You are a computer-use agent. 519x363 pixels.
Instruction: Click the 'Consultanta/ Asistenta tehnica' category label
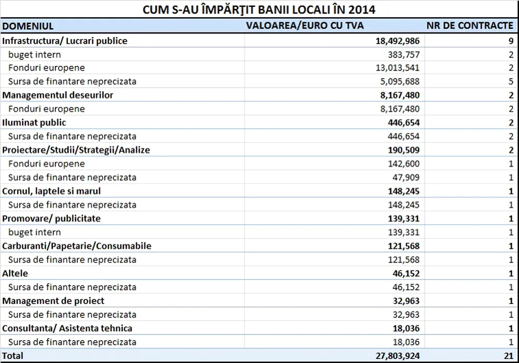click(67, 328)
